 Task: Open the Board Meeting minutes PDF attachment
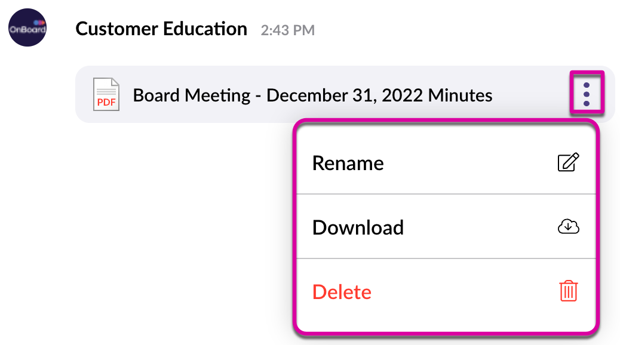[x=312, y=95]
